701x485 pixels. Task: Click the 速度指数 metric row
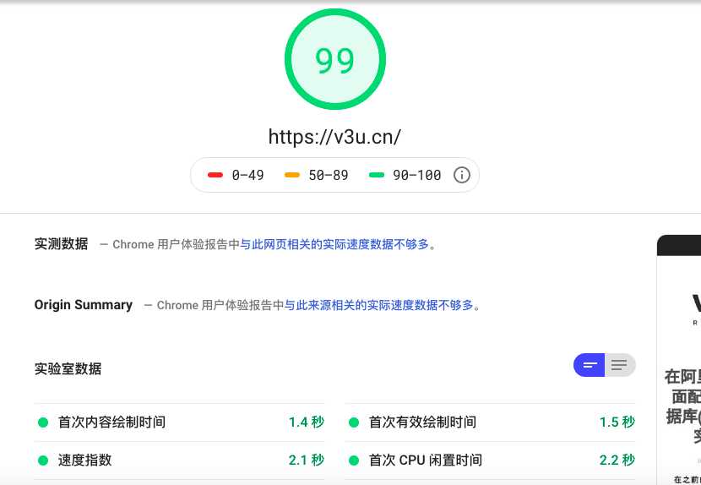click(179, 460)
